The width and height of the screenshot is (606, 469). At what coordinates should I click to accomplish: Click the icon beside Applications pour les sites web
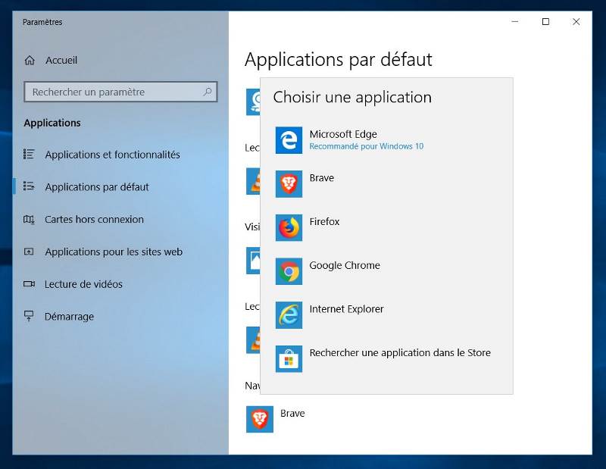tap(29, 252)
